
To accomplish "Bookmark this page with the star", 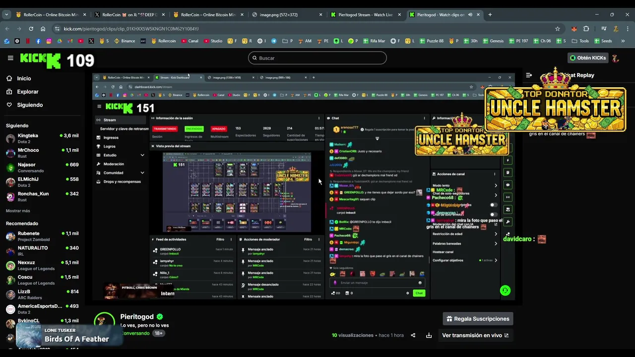I will tap(558, 29).
